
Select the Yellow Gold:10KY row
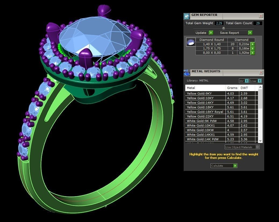tap(222, 98)
